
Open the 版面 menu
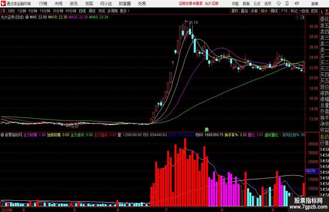point(246,3)
